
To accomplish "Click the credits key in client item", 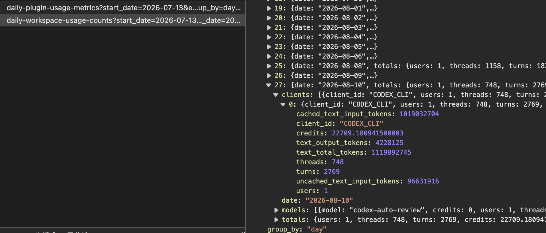I will coord(310,133).
